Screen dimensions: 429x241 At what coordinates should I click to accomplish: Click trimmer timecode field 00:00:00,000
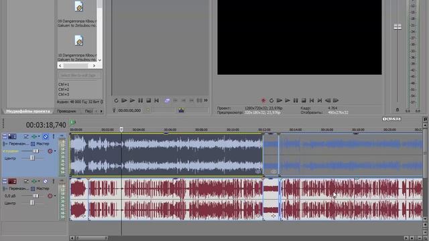(x=129, y=110)
